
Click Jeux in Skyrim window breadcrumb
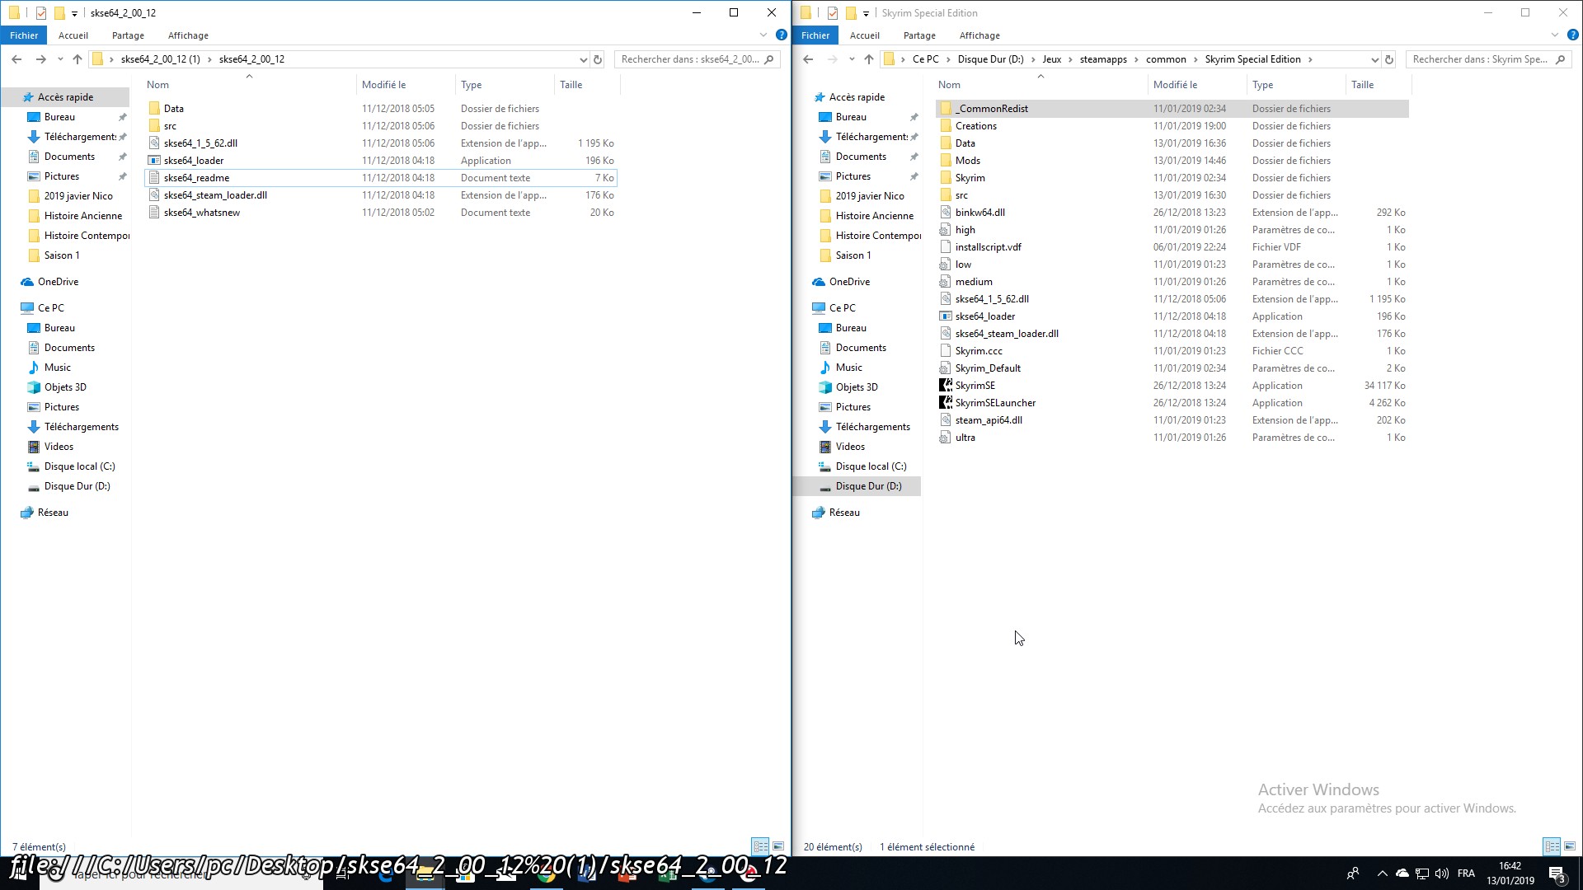1051,59
